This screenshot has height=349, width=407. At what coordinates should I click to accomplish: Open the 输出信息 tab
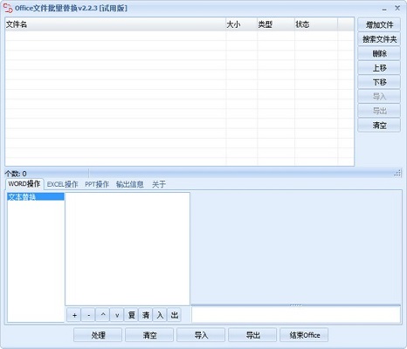coord(130,184)
